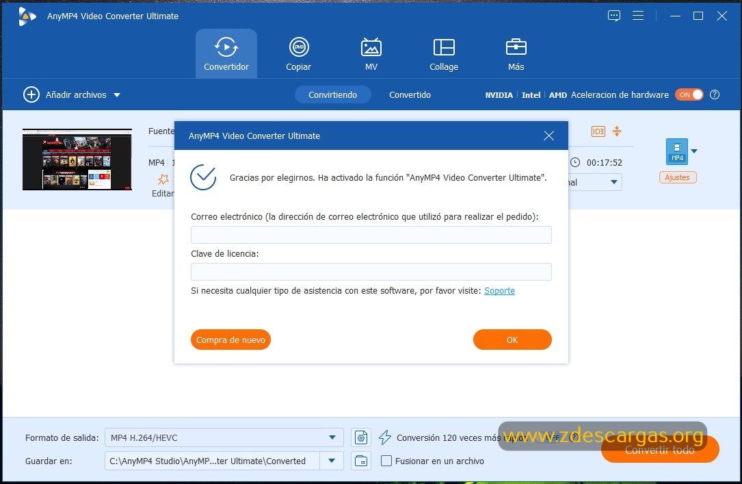Open the feedback chat icon in title bar
This screenshot has height=484, width=742.
click(x=613, y=16)
